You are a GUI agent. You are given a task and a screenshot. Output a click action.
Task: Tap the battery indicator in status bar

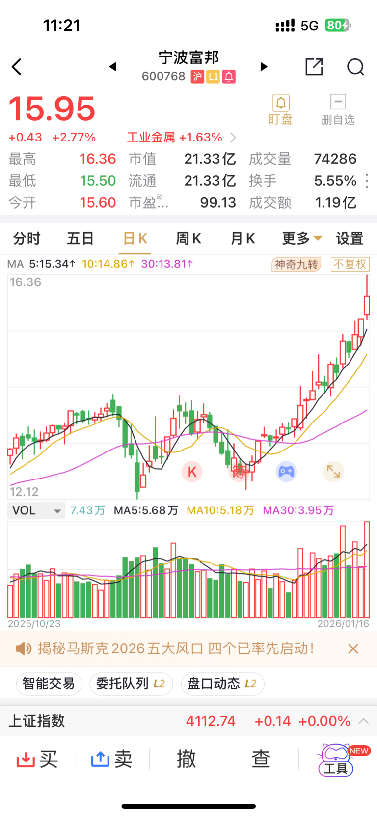338,25
